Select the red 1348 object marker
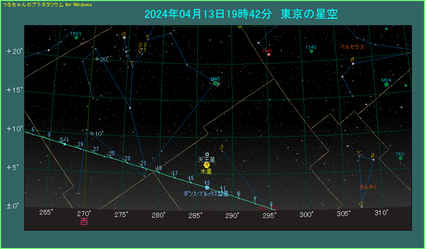The width and height of the screenshot is (425, 249). point(268,54)
